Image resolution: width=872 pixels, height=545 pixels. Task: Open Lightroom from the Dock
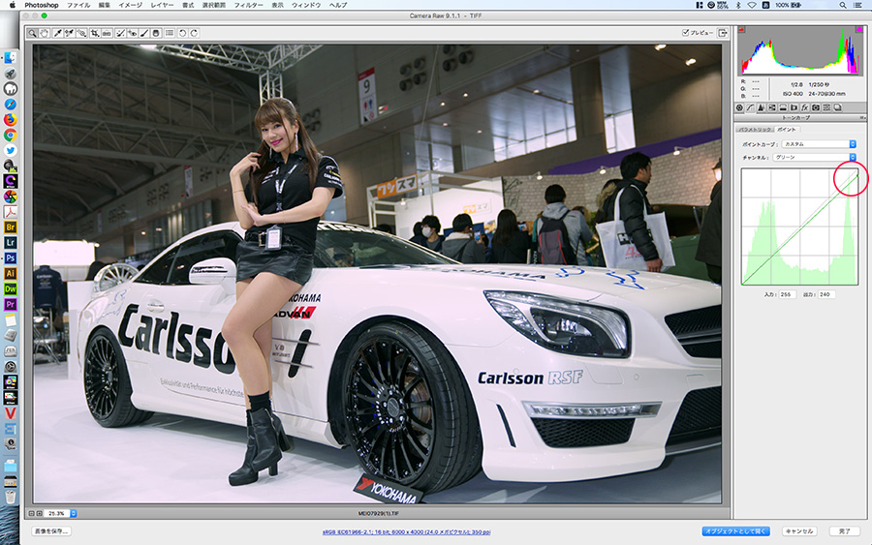10,243
